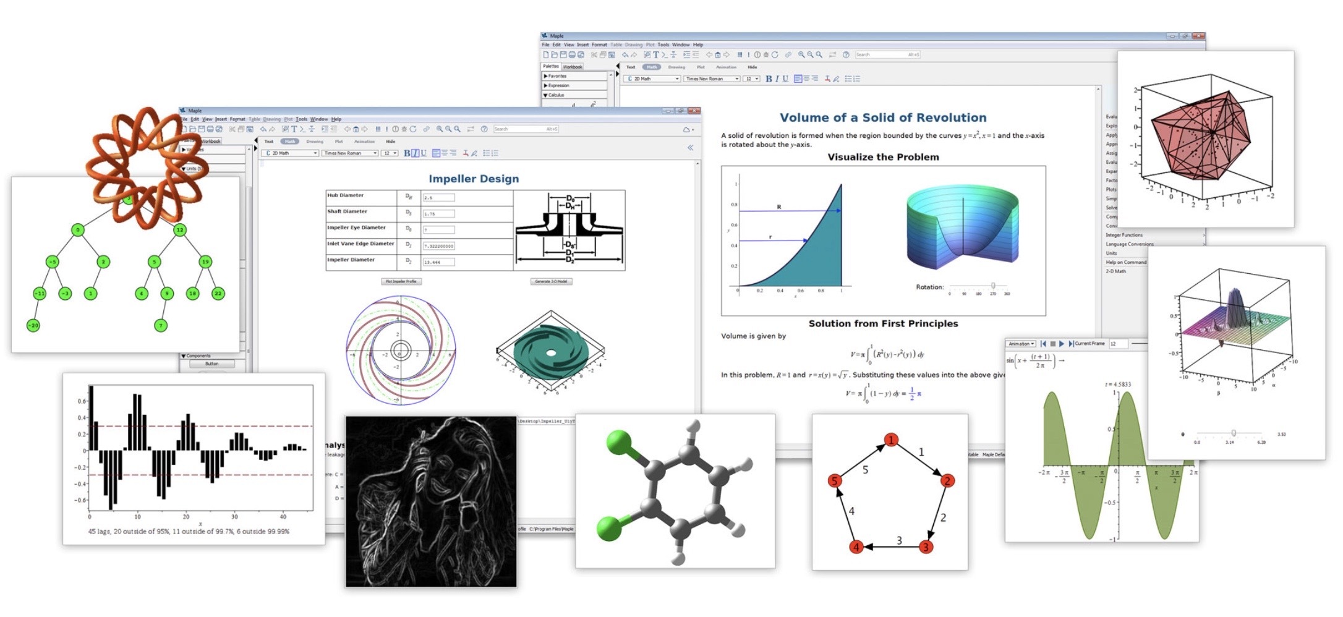Stop the sine animation
Image resolution: width=1343 pixels, height=617 pixels.
[1052, 344]
